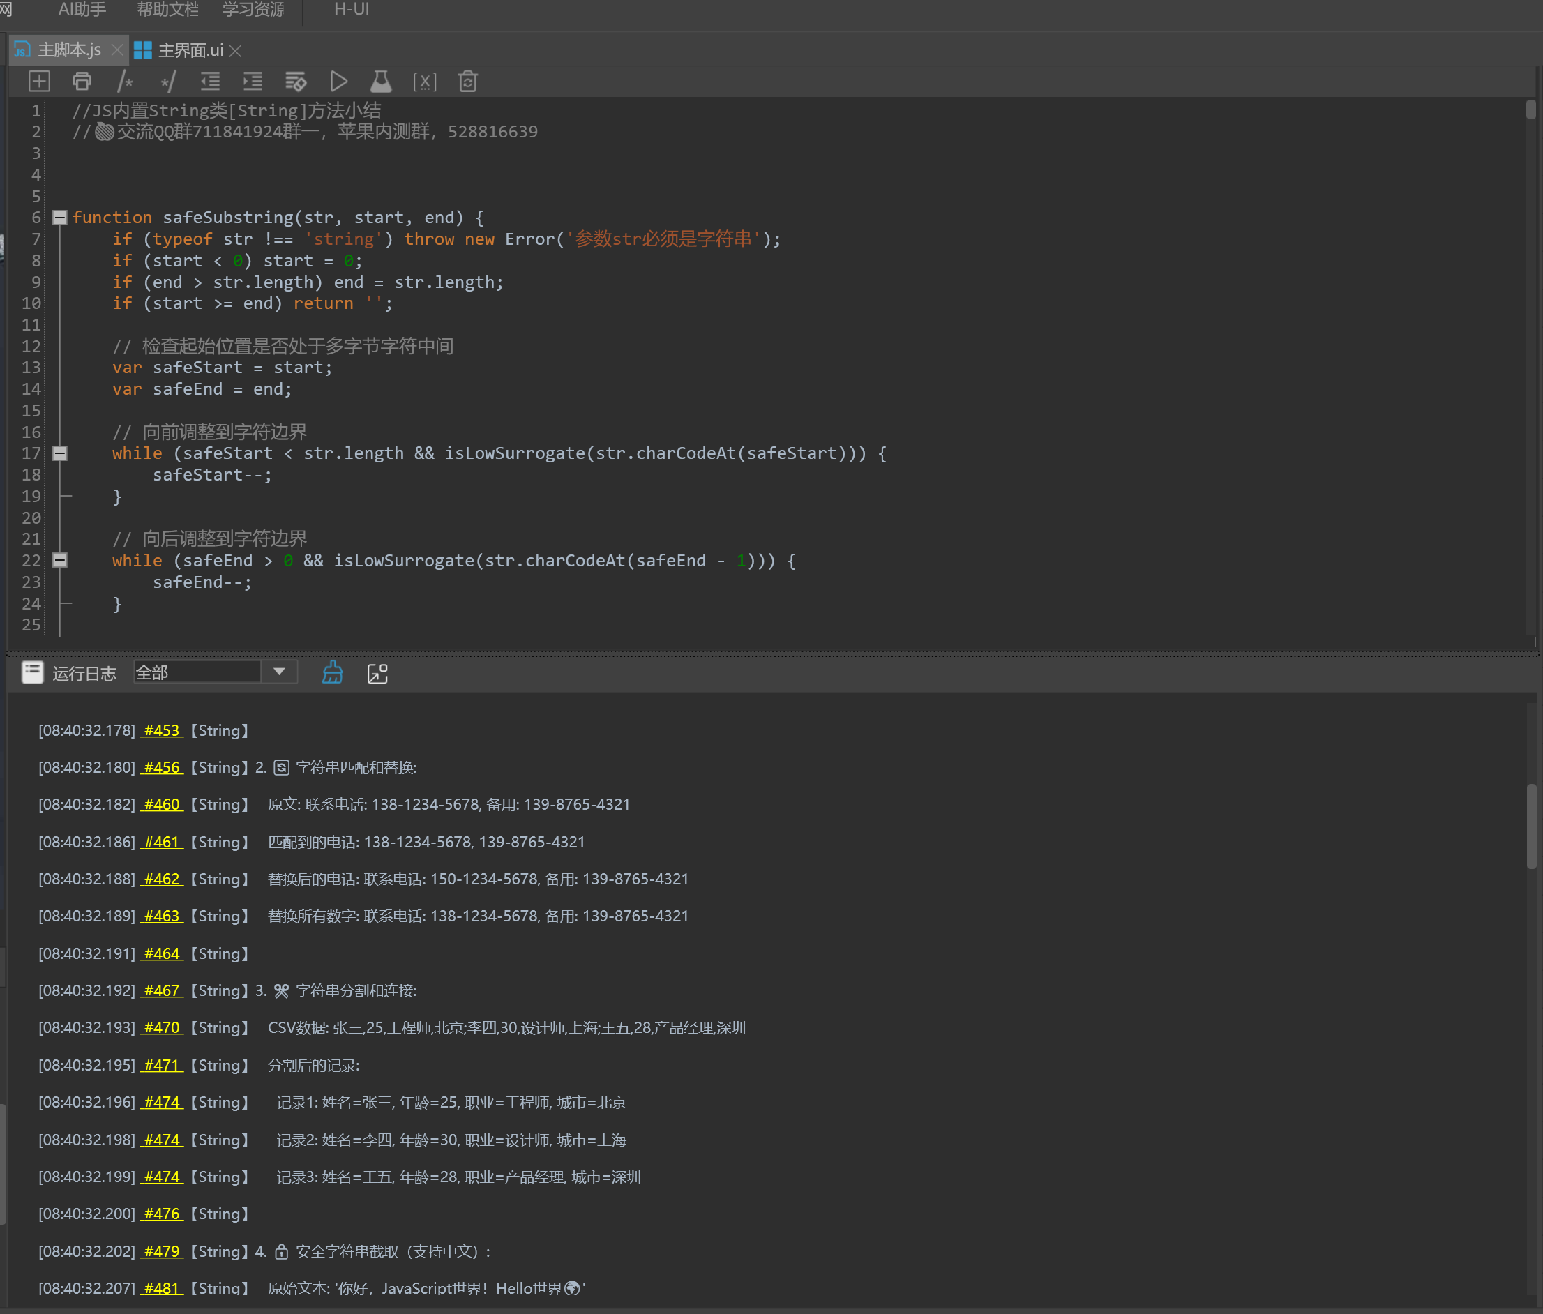Screen dimensions: 1543x1314
Task: Collapse the while loop at line 17
Action: (60, 453)
